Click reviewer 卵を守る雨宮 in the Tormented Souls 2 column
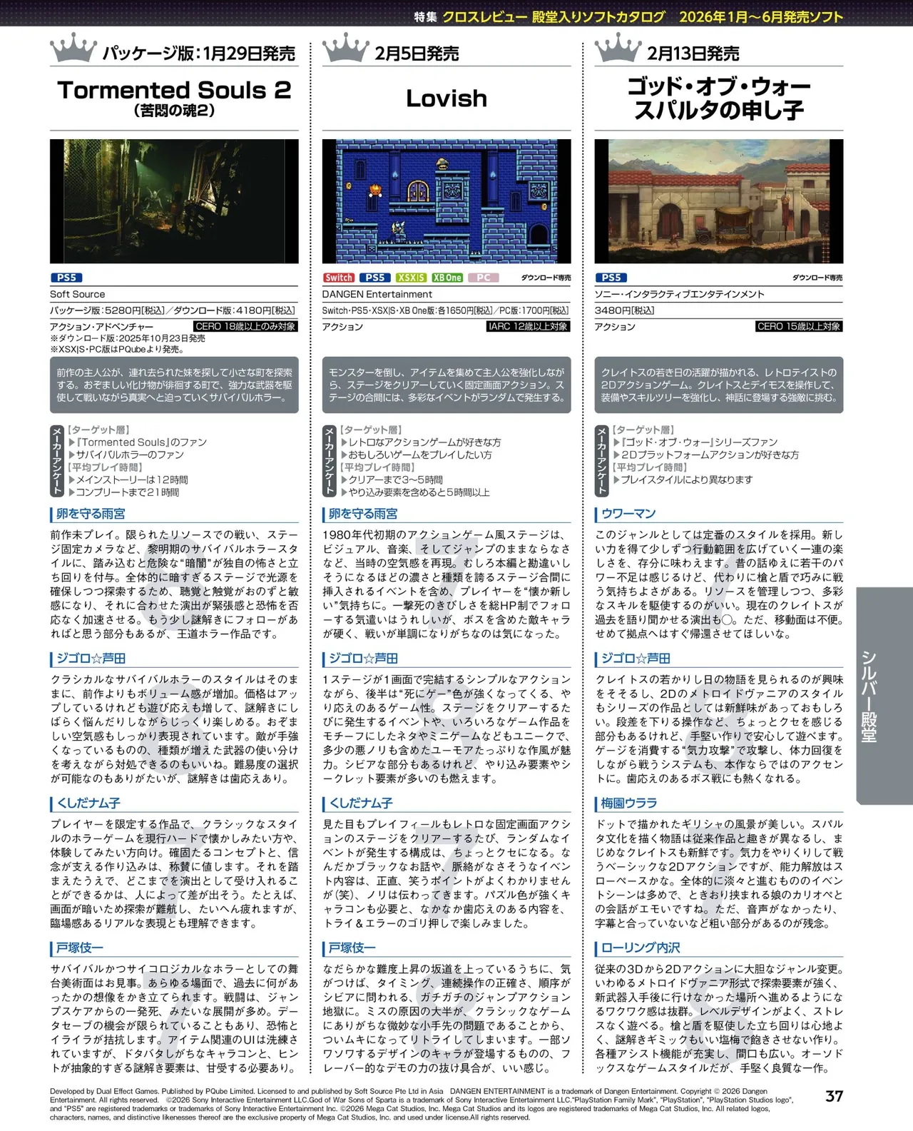This screenshot has height=1131, width=913. (90, 514)
